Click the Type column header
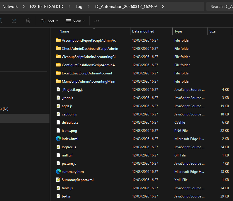 coord(178,31)
